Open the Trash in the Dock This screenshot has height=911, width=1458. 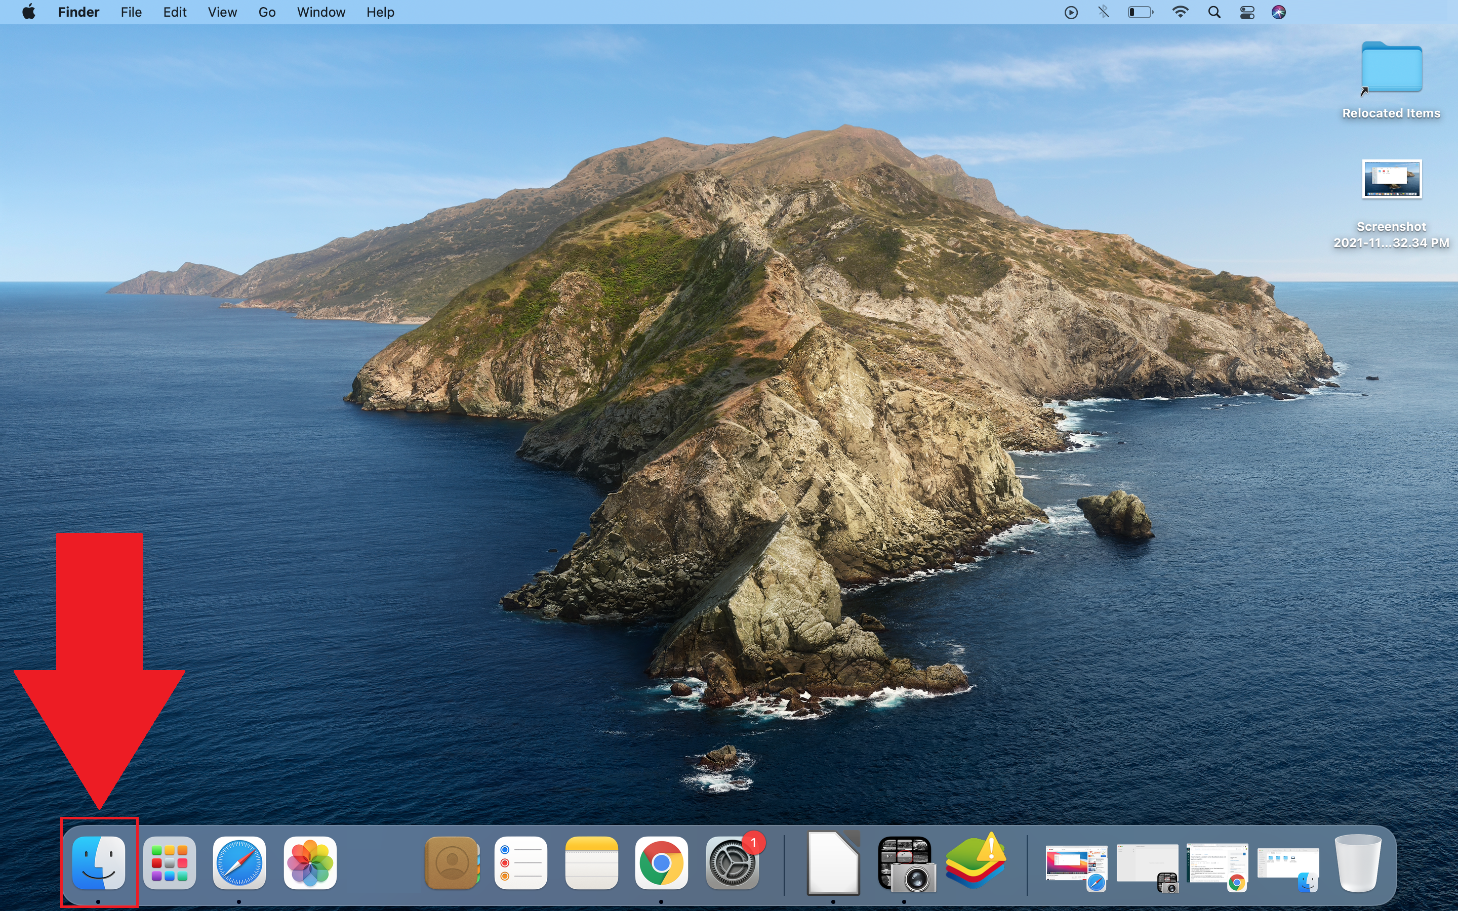(x=1358, y=862)
